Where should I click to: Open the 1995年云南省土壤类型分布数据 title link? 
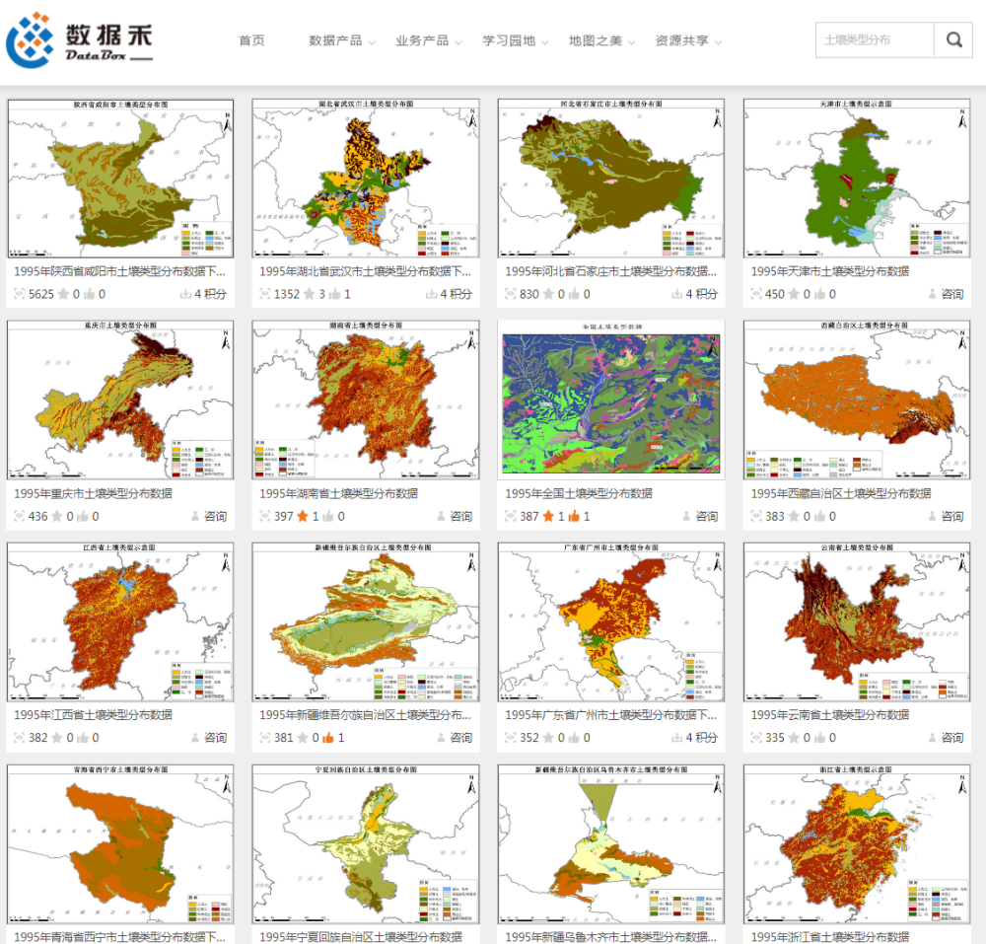coord(830,715)
